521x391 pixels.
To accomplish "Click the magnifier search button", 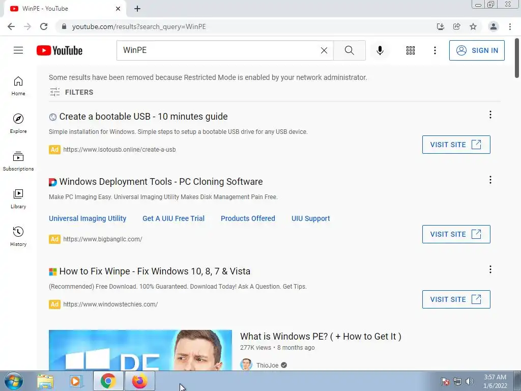I will tap(349, 50).
